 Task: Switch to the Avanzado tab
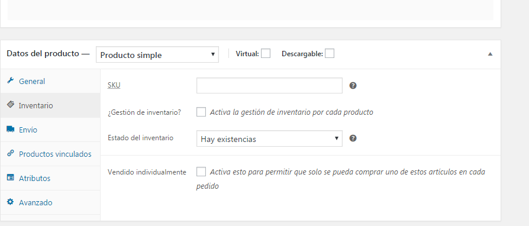[50, 203]
